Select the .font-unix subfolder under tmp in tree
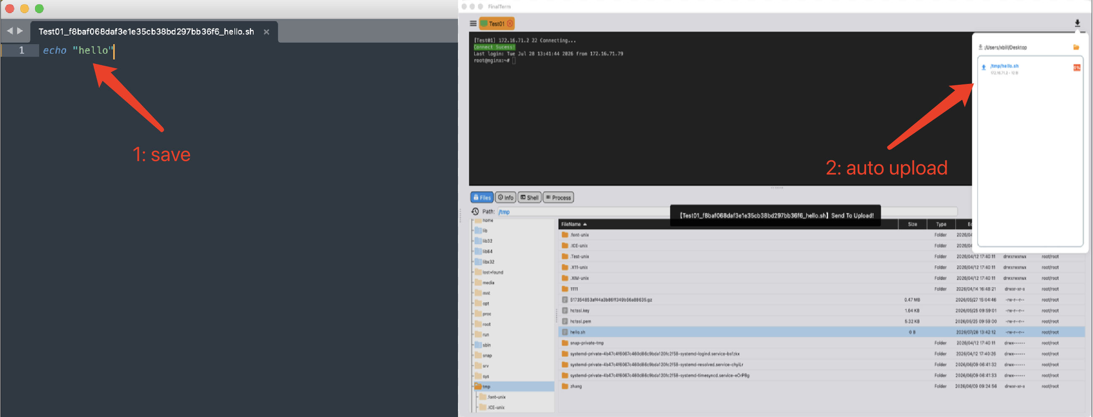Viewport: 1093px width, 417px height. click(x=493, y=397)
